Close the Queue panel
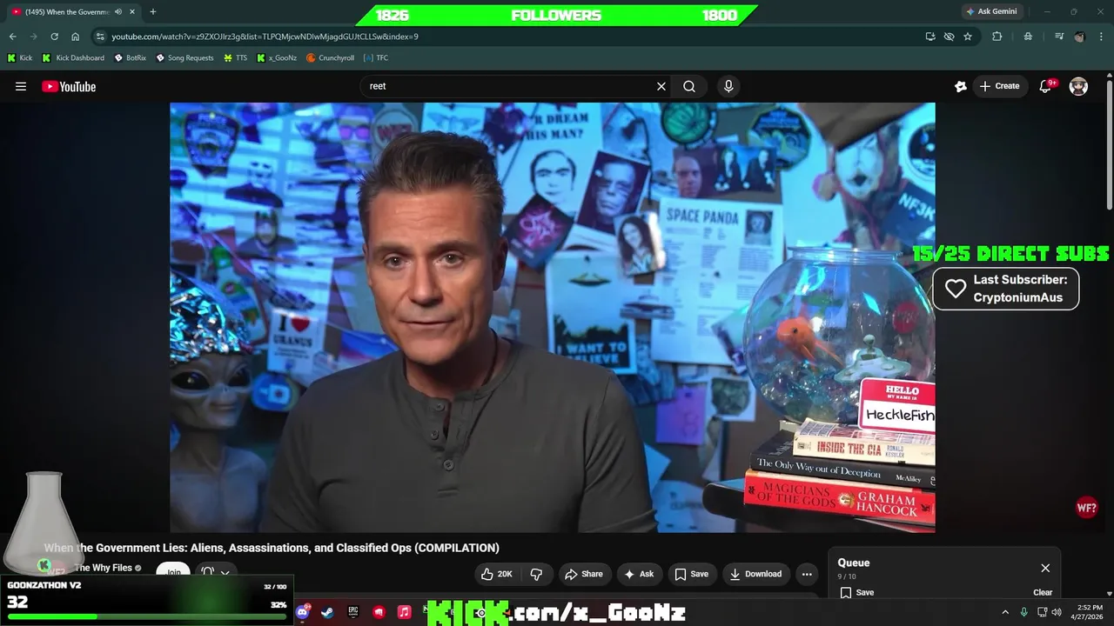This screenshot has height=626, width=1114. (1045, 568)
